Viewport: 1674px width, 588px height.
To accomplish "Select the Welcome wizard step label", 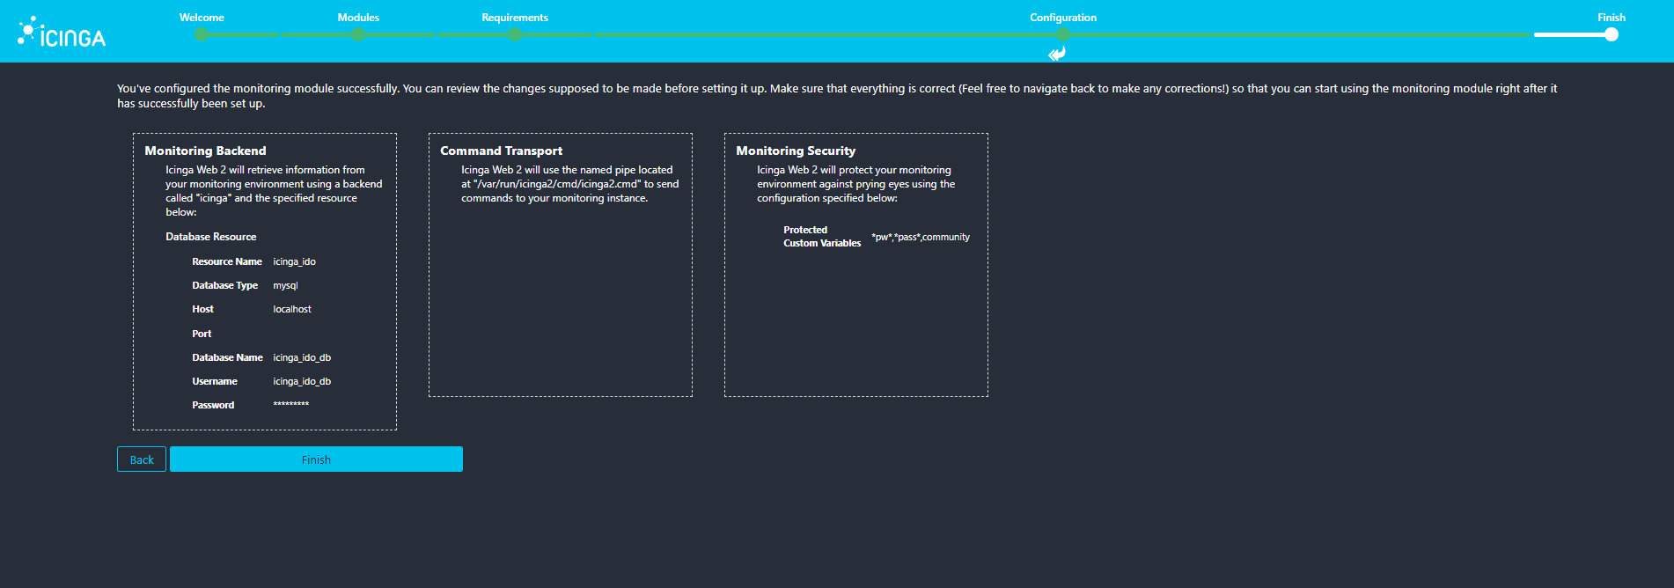I will tap(202, 18).
